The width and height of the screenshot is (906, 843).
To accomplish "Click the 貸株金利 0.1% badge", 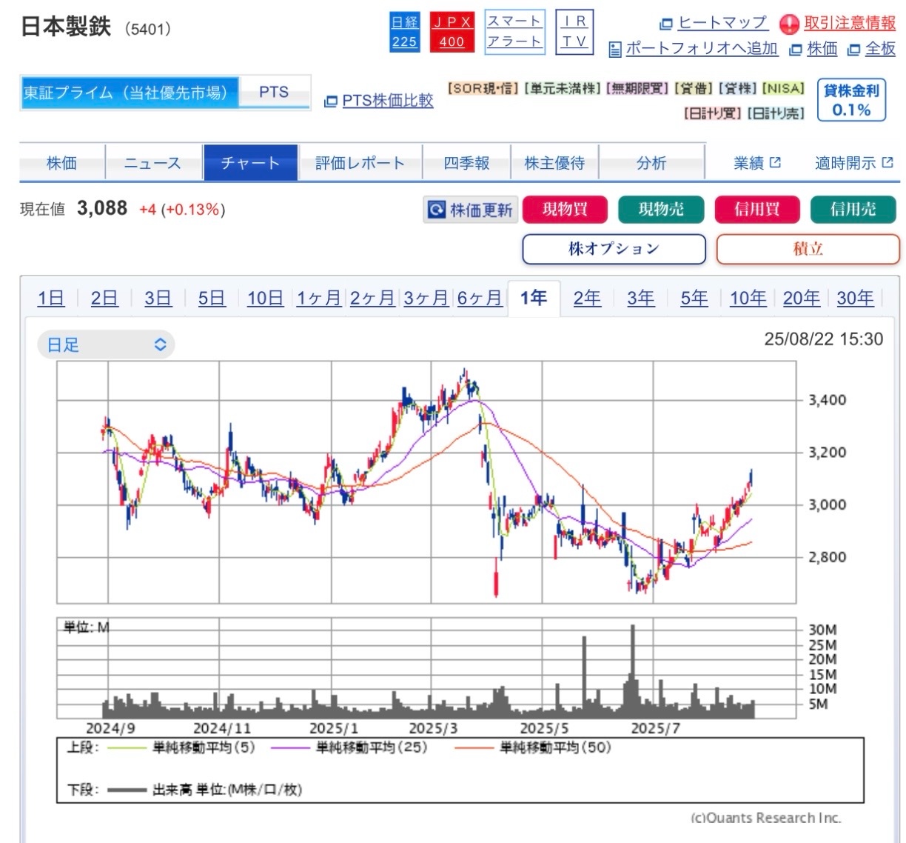I will [851, 100].
